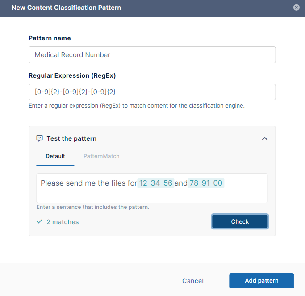
Task: Focus the Pattern name input field
Action: pos(152,55)
